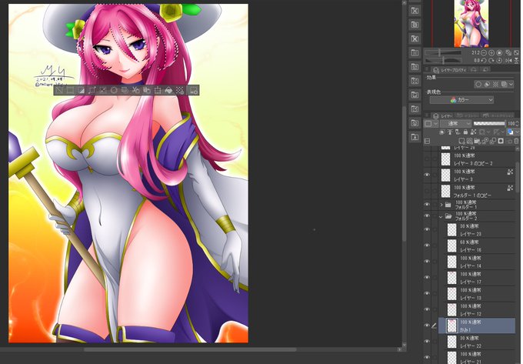Open selection launcher settings icon
Image resolution: width=523 pixels, height=364 pixels.
[194, 90]
